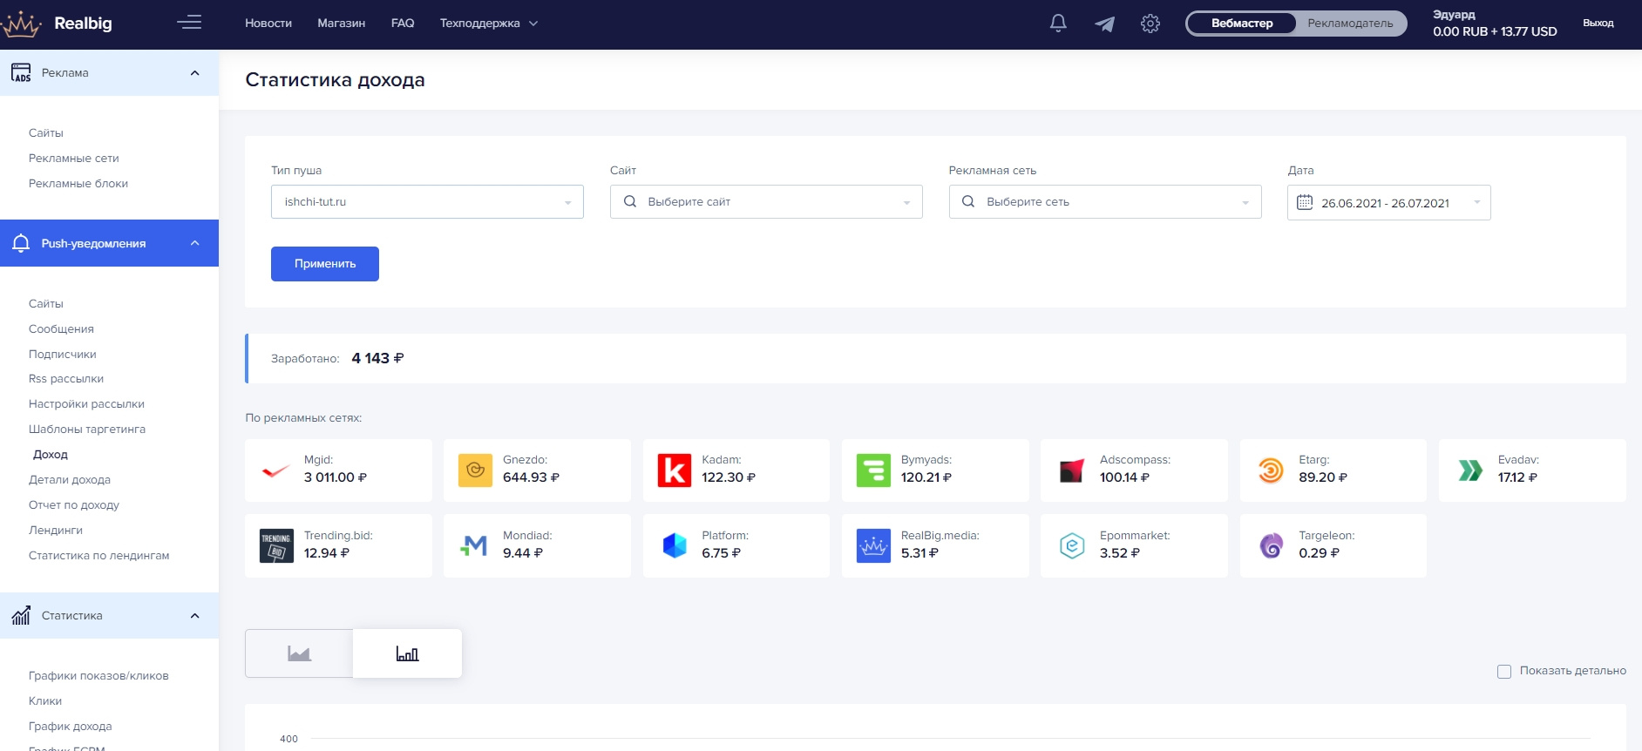Open 'Детали дохода' sidebar link

coord(70,480)
